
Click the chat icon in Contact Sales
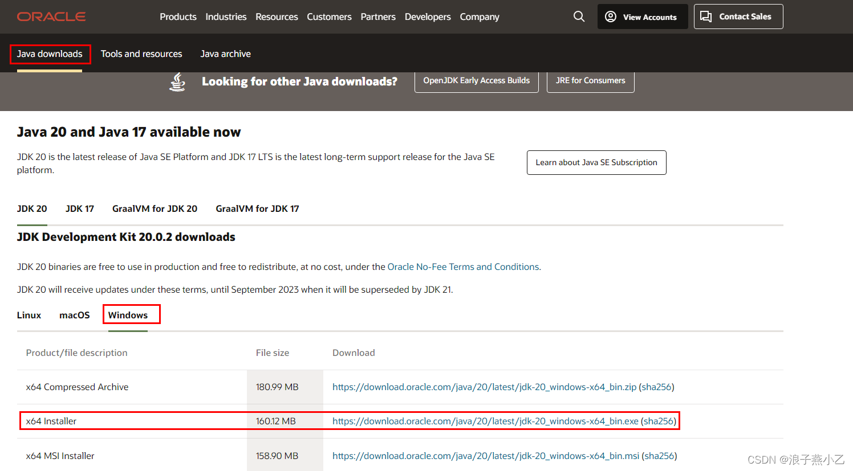[x=706, y=17]
